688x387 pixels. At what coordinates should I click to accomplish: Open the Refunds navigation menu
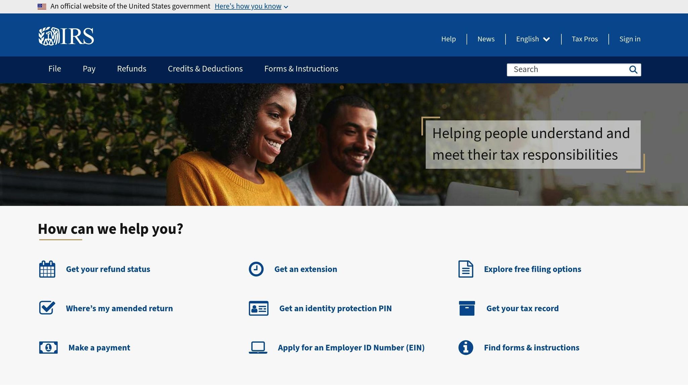[131, 69]
